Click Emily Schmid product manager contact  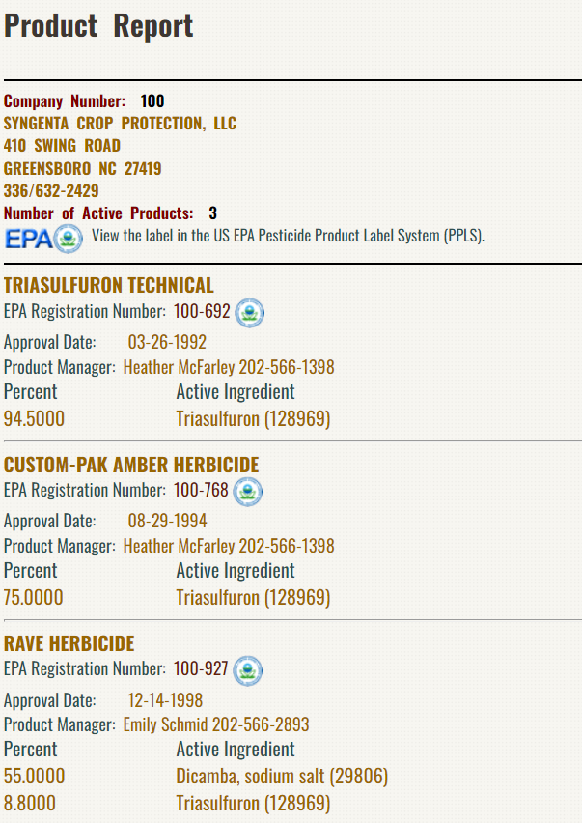(216, 724)
